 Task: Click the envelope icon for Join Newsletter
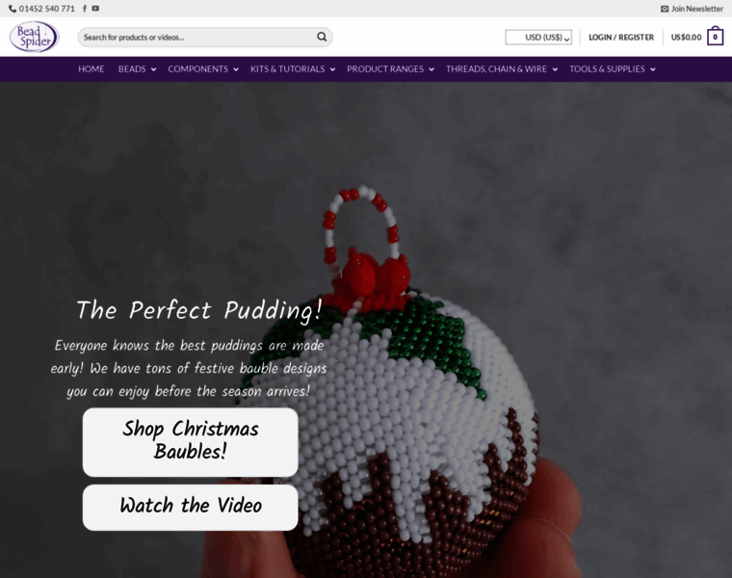point(665,9)
